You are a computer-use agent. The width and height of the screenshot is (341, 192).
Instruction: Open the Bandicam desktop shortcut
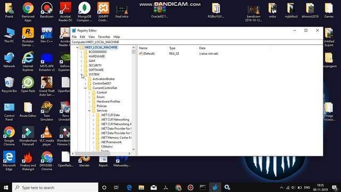click(46, 10)
